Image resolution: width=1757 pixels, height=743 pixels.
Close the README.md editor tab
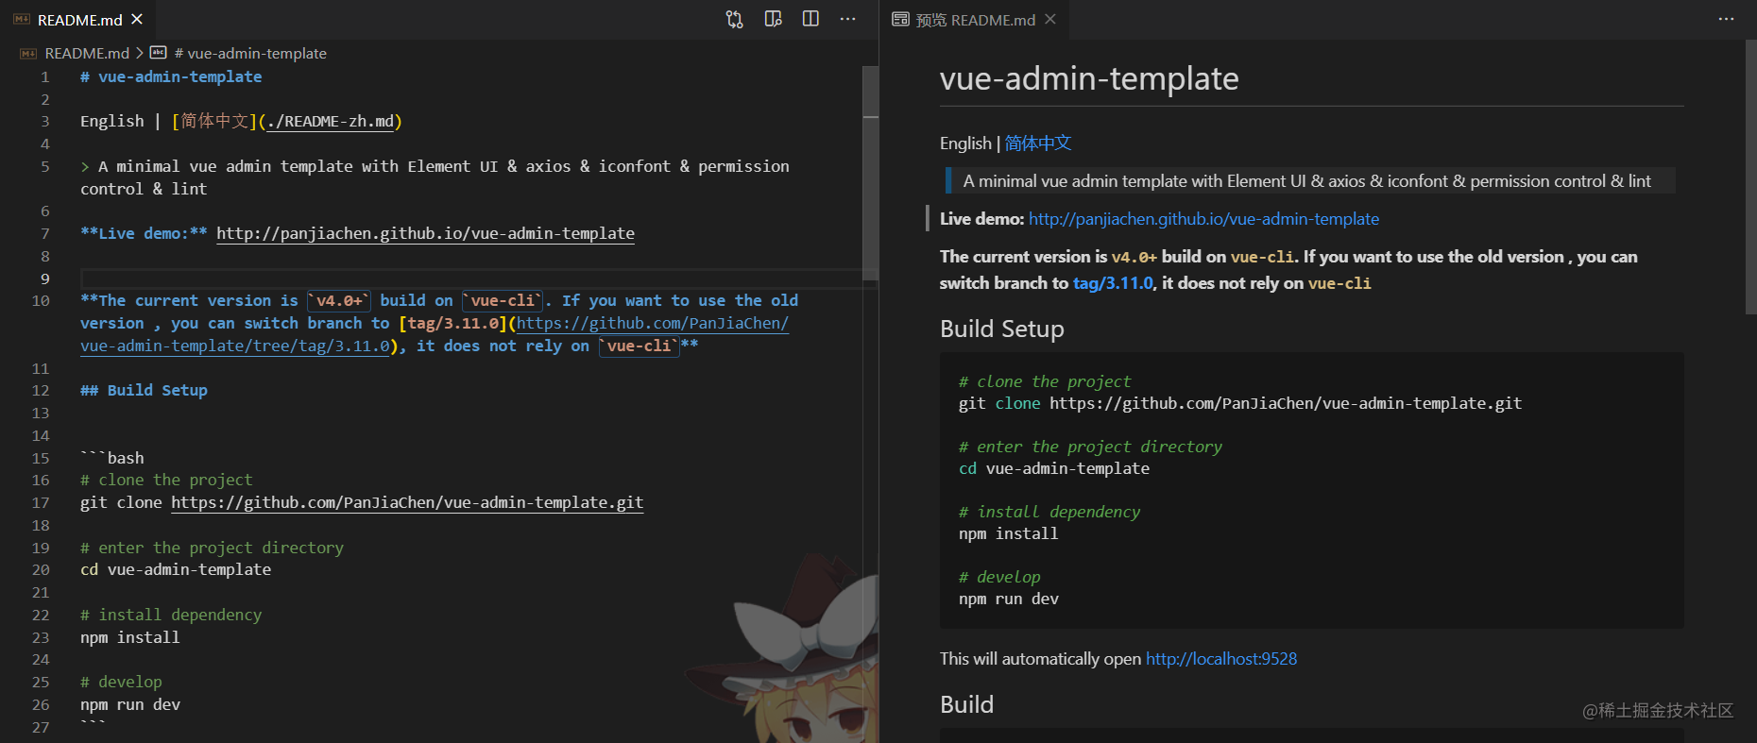click(x=137, y=19)
